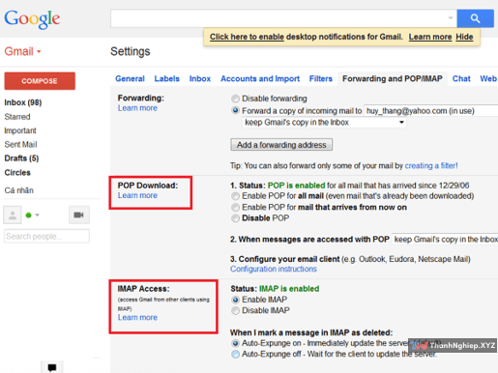Click the 'IMAP is enabled' status text
Image resolution: width=498 pixels, height=373 pixels.
pos(289,289)
